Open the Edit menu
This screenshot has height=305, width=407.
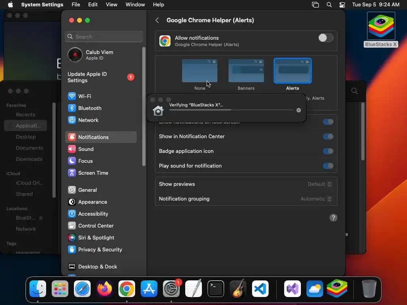tap(93, 5)
